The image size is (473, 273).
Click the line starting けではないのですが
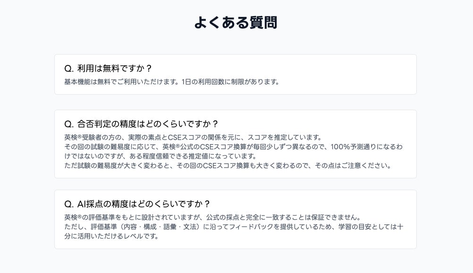click(x=160, y=156)
